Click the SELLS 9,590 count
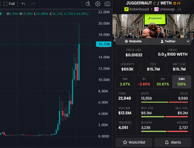Image resolution: width=194 pixels, height=148 pixels. tap(183, 98)
